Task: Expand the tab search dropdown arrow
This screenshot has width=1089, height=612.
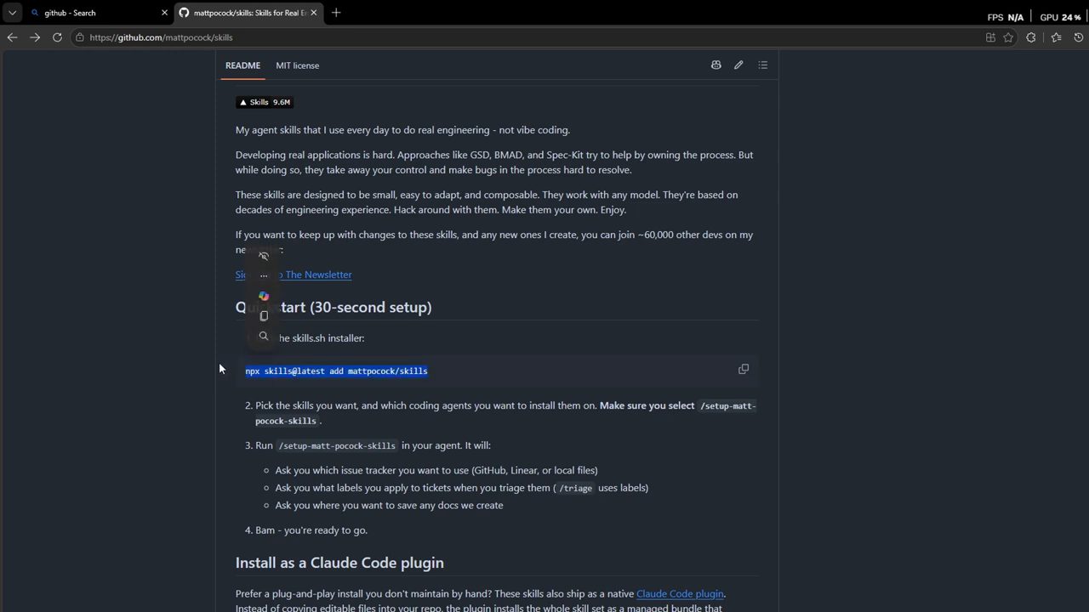Action: (12, 13)
